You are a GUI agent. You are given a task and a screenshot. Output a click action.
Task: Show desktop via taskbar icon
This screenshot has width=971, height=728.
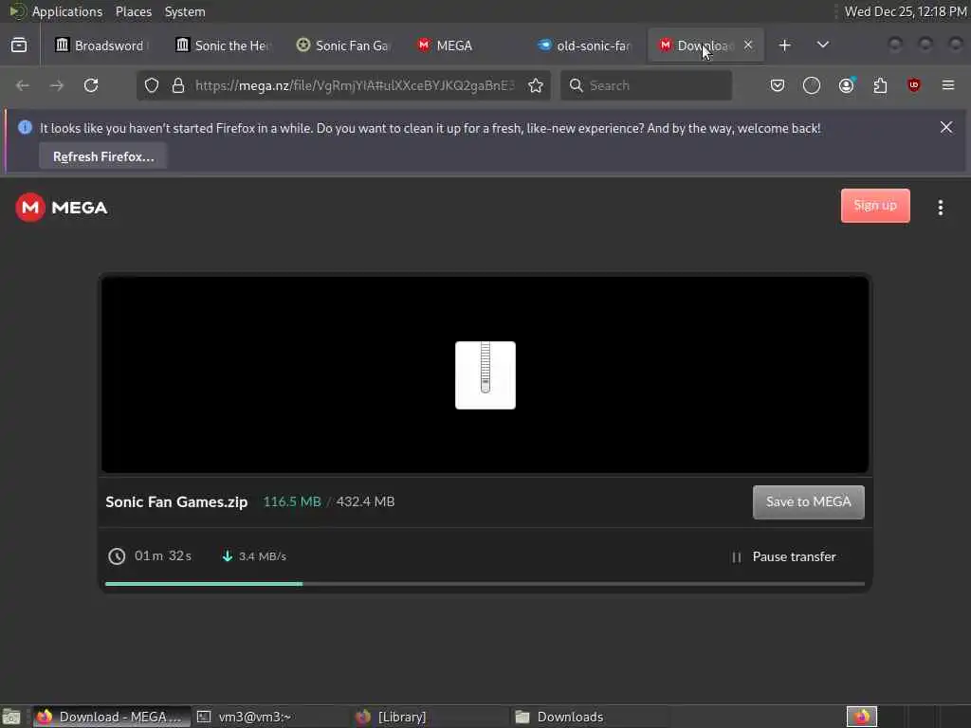(11, 717)
